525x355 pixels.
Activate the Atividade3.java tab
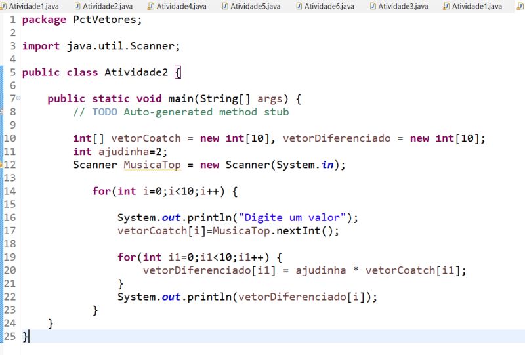pyautogui.click(x=400, y=6)
